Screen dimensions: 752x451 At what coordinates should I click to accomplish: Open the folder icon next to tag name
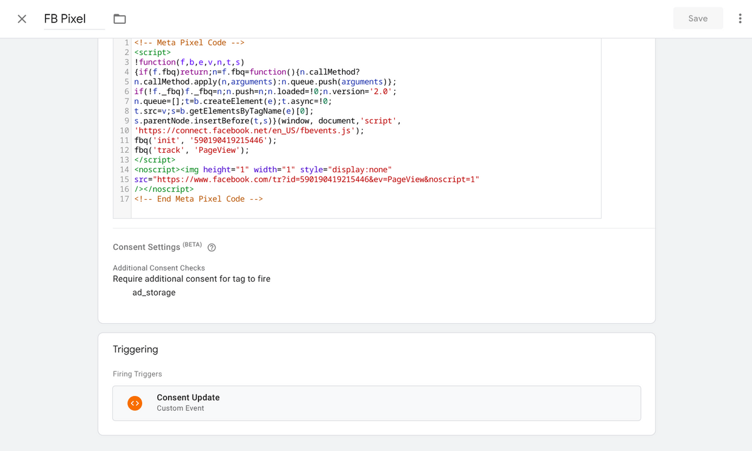click(x=119, y=19)
